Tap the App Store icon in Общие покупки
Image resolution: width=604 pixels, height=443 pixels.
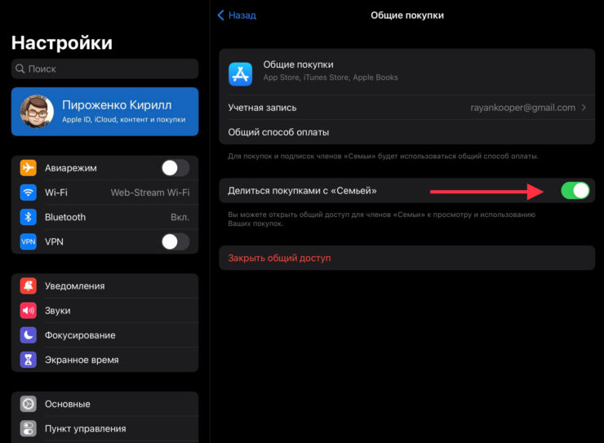click(241, 73)
